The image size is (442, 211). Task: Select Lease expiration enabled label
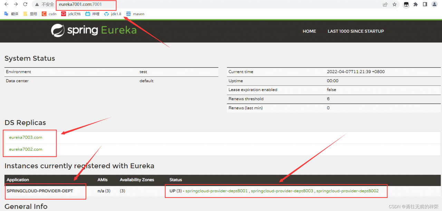click(x=253, y=90)
